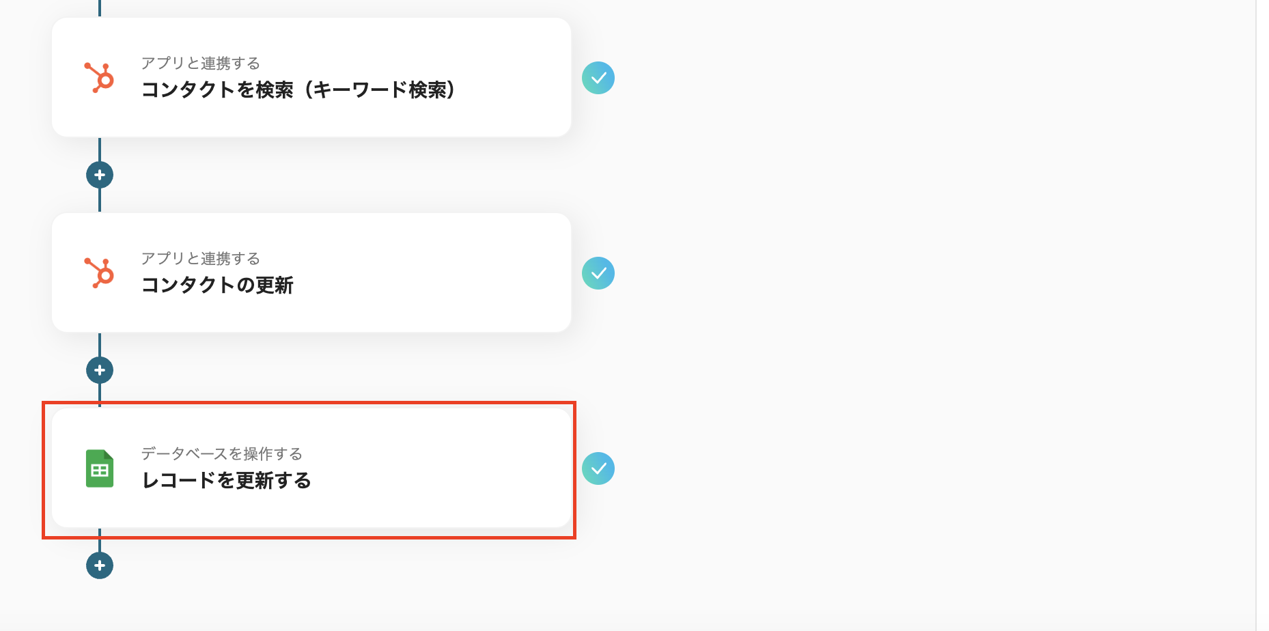1269x631 pixels.
Task: Select the red-outlined Google Sheets step card
Action: coord(311,468)
